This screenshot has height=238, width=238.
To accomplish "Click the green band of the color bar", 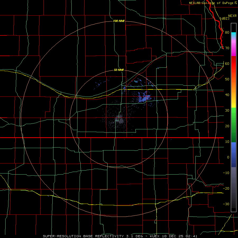I will (234, 125).
